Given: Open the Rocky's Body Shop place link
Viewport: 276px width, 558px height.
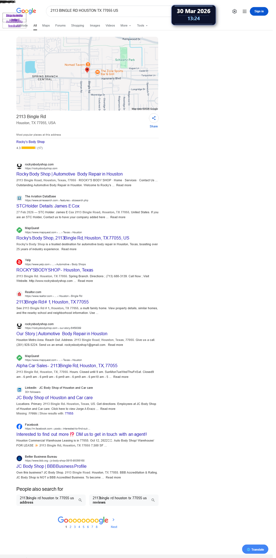Looking at the screenshot, I should (31, 142).
